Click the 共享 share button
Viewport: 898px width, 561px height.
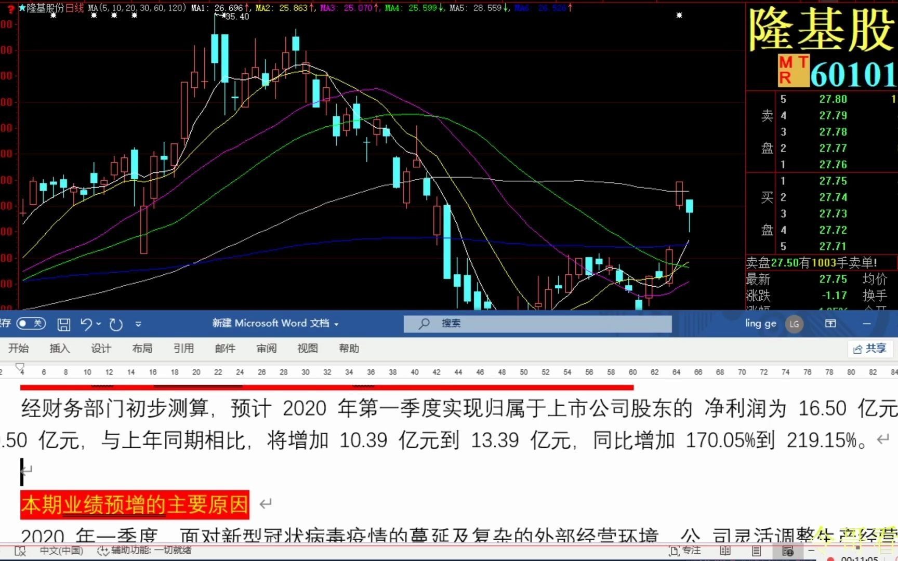click(x=870, y=349)
